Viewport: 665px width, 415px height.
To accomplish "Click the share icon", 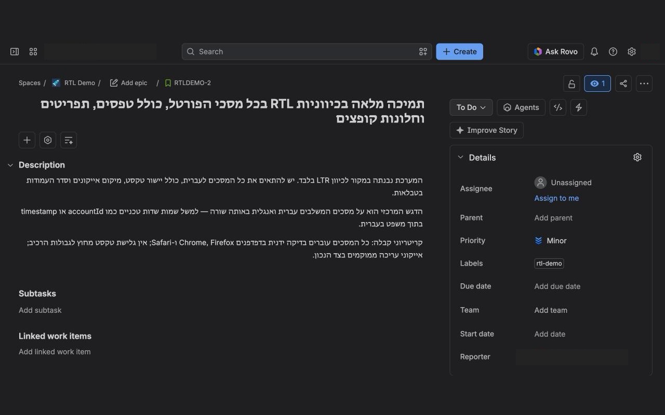I will (x=623, y=84).
